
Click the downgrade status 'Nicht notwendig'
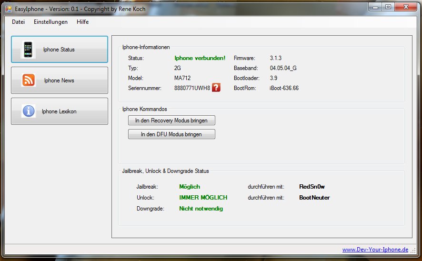(x=201, y=209)
